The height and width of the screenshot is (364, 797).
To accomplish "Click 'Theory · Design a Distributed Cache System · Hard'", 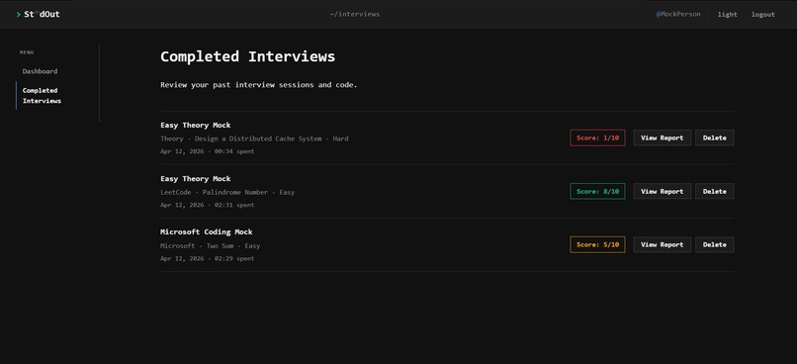I will (x=254, y=138).
